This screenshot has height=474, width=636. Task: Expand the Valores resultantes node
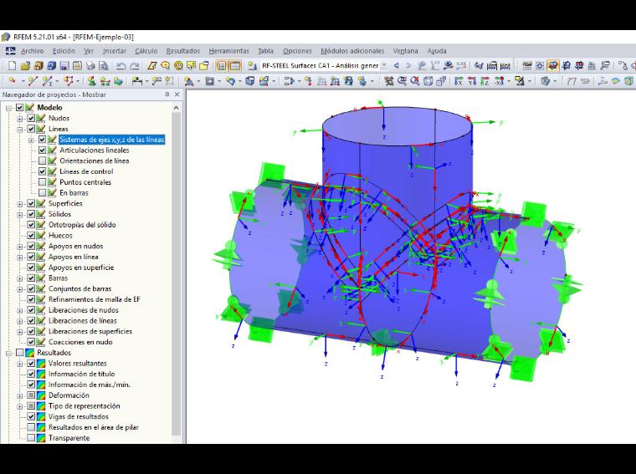tap(20, 364)
